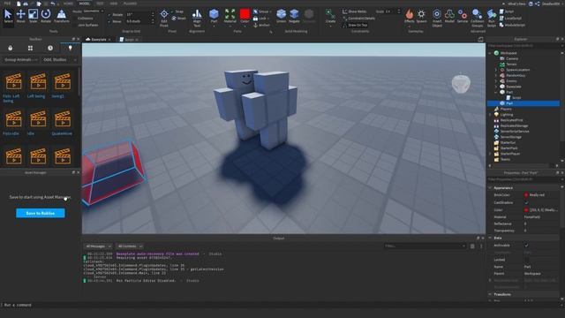Open the Edit Pivot tool

(164, 18)
